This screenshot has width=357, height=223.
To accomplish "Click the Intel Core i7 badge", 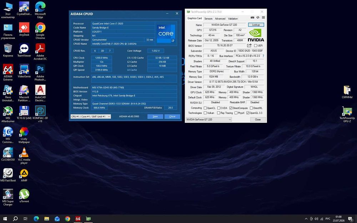I will pyautogui.click(x=166, y=34).
